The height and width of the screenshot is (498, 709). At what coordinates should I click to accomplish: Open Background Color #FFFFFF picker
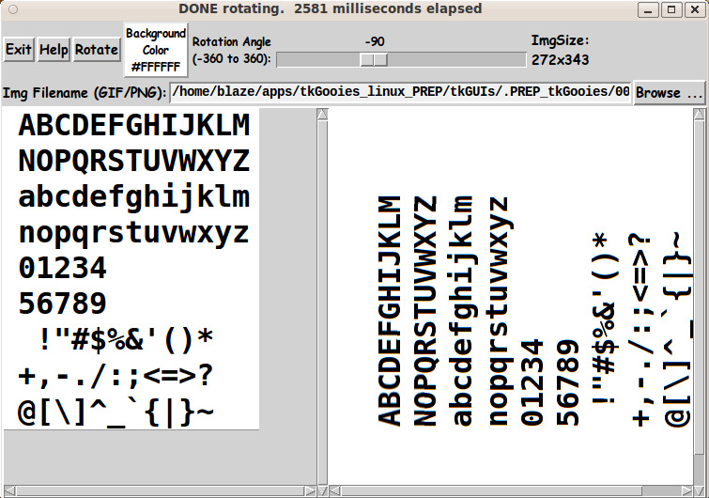click(x=156, y=50)
